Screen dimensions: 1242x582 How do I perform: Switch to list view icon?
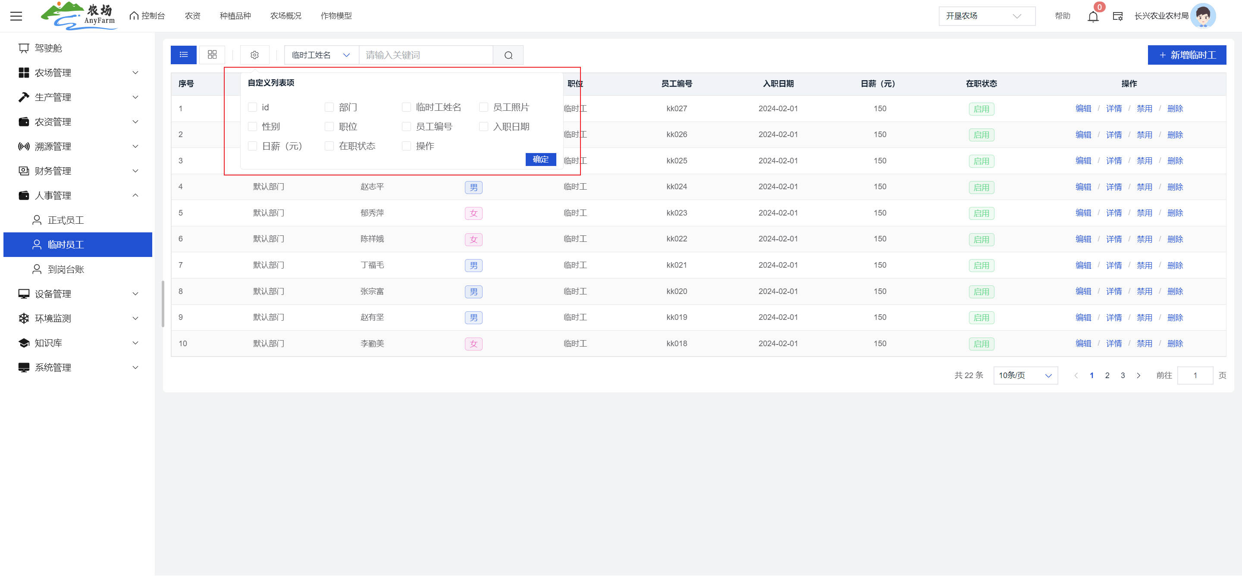click(183, 55)
